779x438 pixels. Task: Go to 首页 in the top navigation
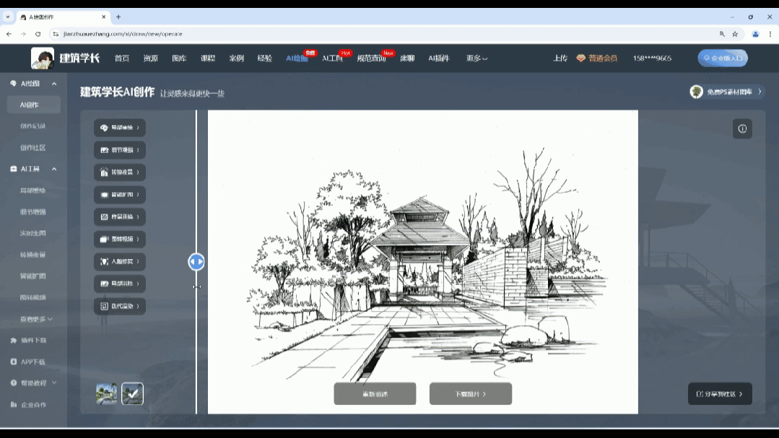[x=122, y=58]
